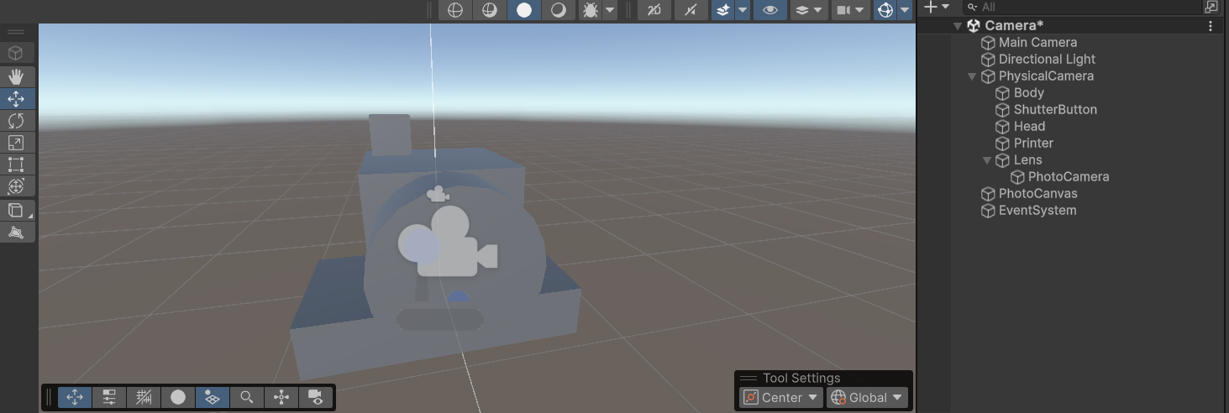Select Head object in hierarchy
The image size is (1229, 413).
click(x=1029, y=126)
